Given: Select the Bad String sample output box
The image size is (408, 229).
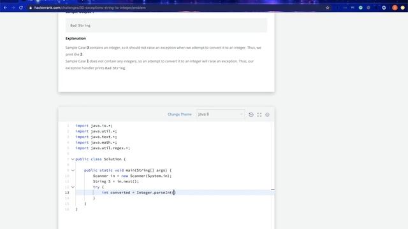Looking at the screenshot, I should [166, 25].
